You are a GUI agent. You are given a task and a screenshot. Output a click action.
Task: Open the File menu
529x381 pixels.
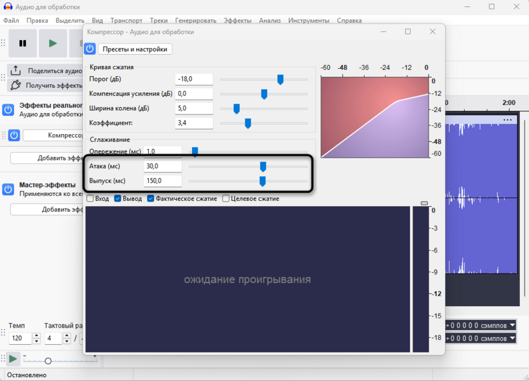[11, 20]
